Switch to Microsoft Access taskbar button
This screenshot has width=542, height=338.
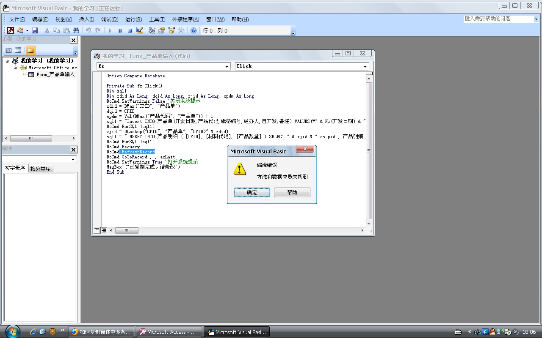tap(169, 332)
